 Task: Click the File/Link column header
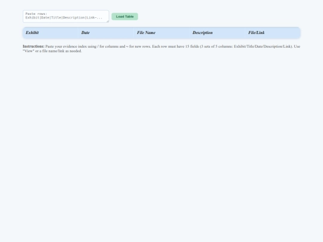(x=273, y=33)
